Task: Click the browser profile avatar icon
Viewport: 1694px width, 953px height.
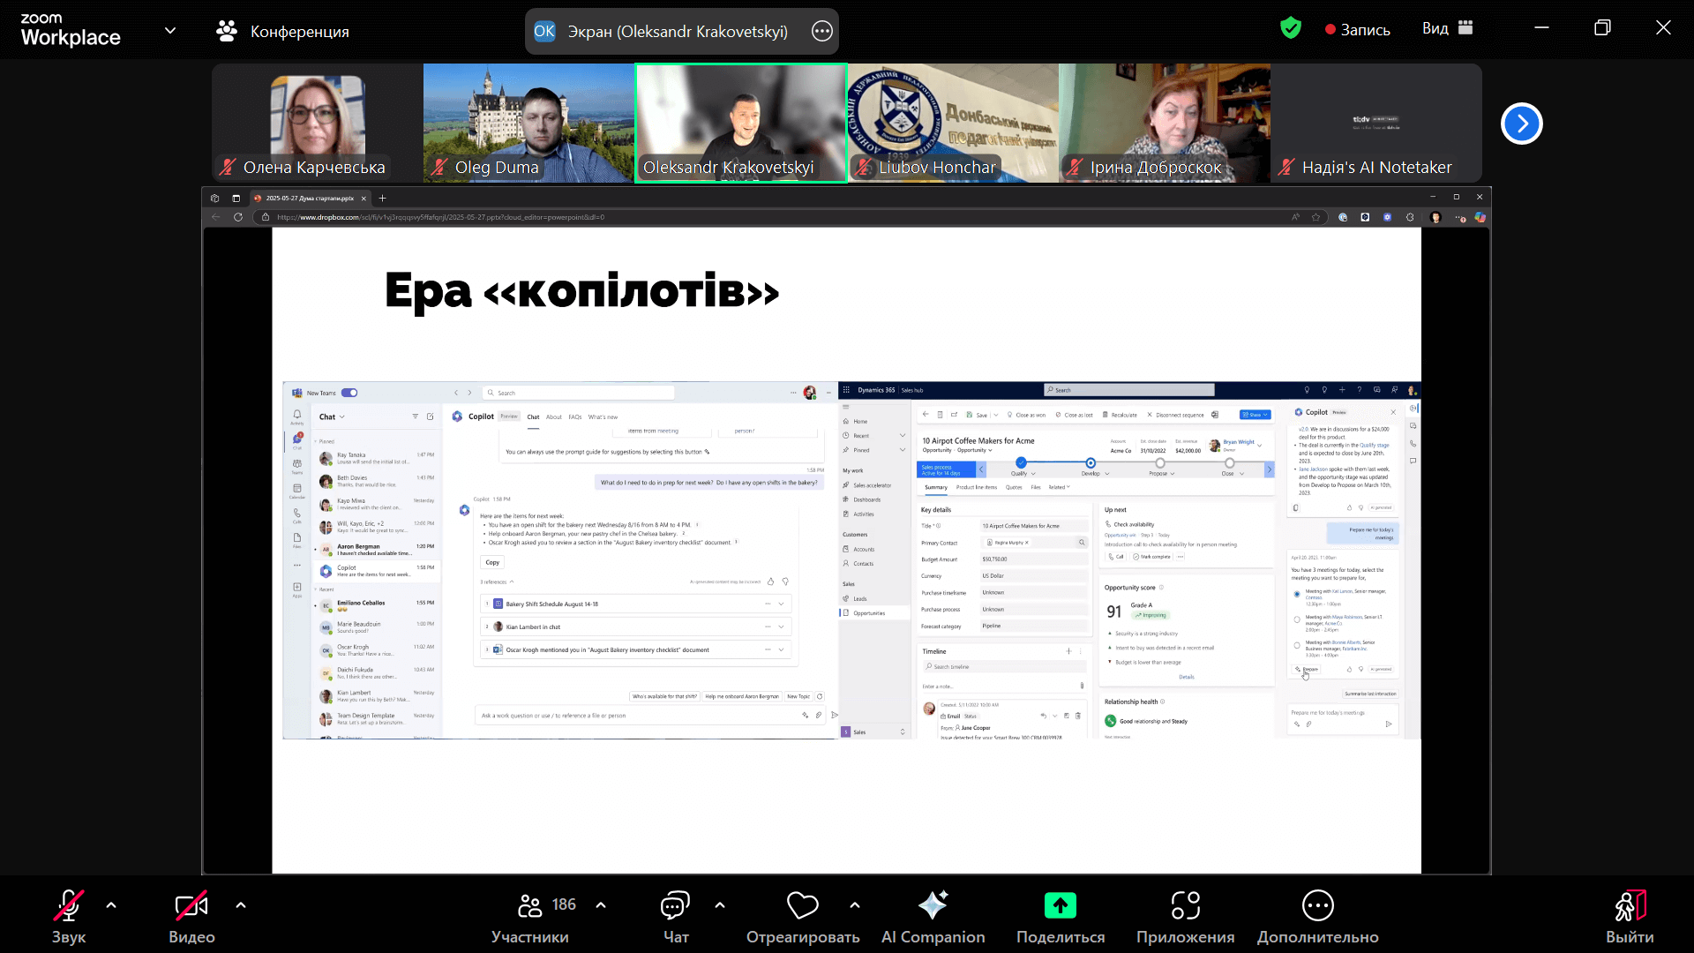Action: pyautogui.click(x=1435, y=217)
